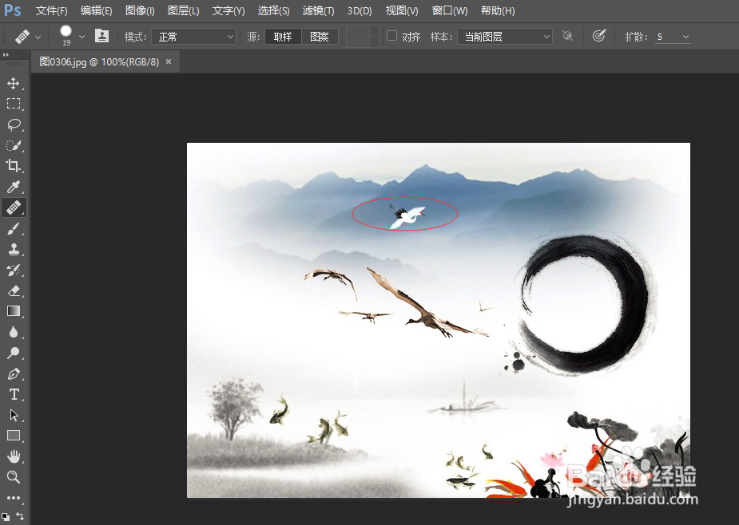Viewport: 739px width, 525px height.
Task: Select the Blur tool
Action: pos(14,332)
